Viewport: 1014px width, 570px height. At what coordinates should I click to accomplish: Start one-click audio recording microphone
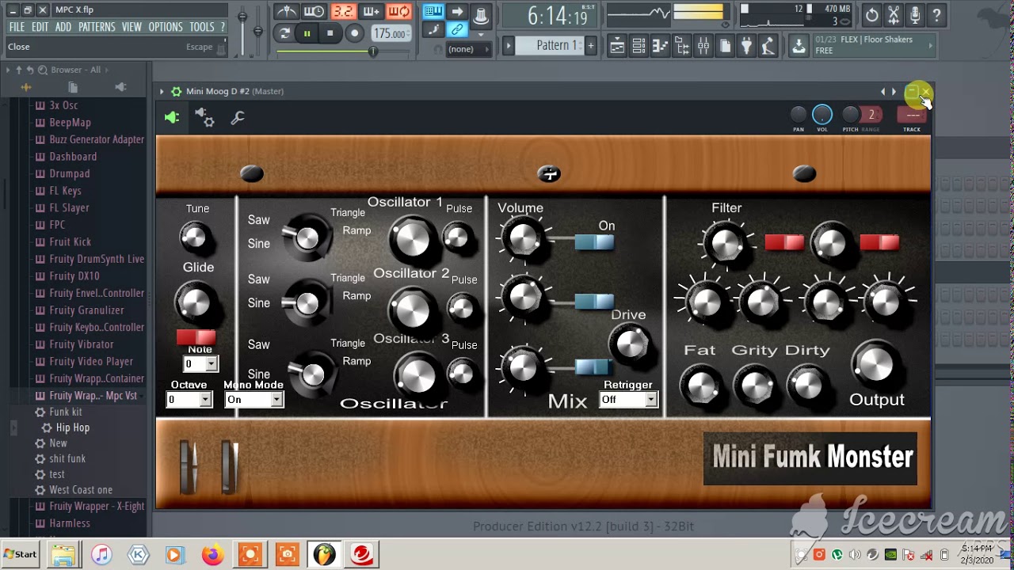[915, 14]
